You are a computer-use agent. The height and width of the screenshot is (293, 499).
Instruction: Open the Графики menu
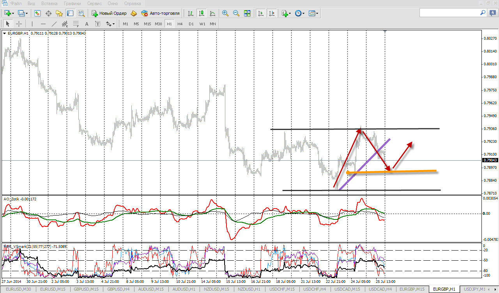72,3
